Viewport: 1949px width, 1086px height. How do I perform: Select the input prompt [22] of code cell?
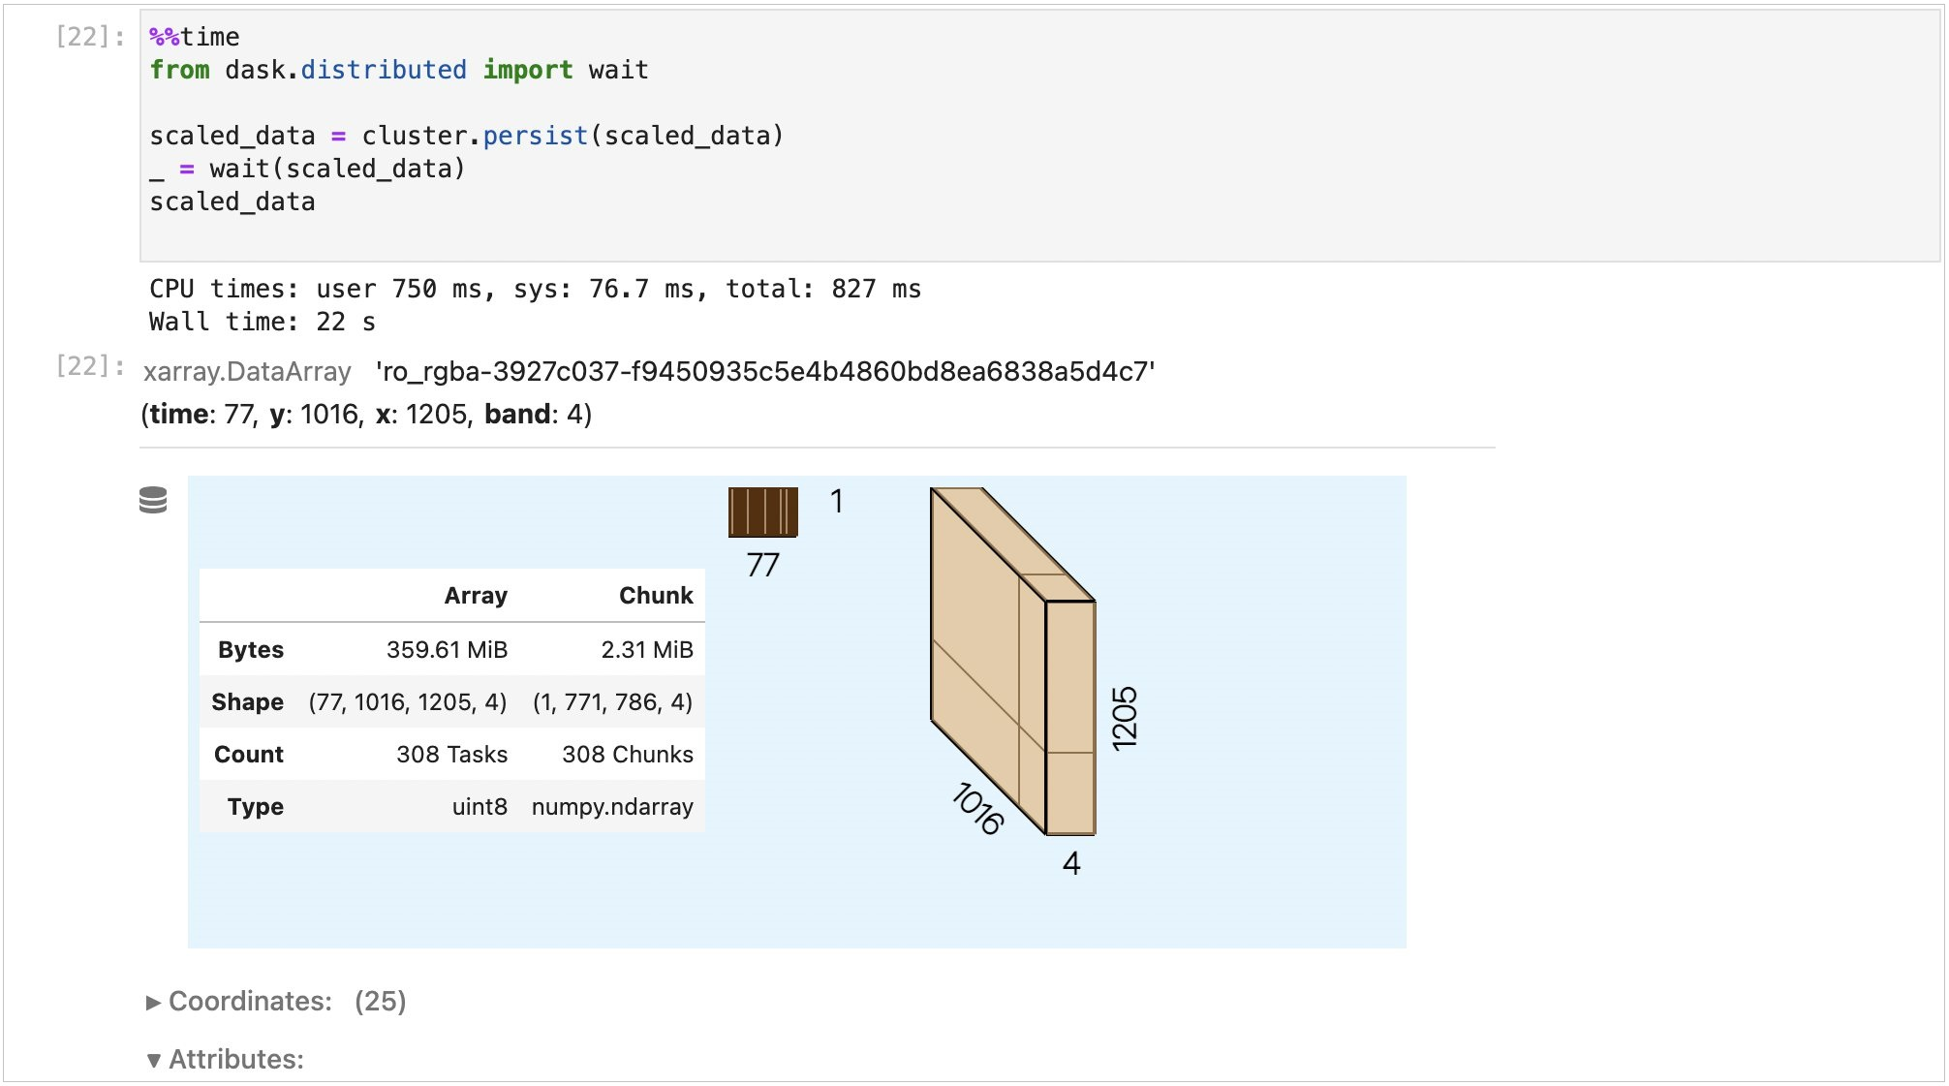[90, 37]
